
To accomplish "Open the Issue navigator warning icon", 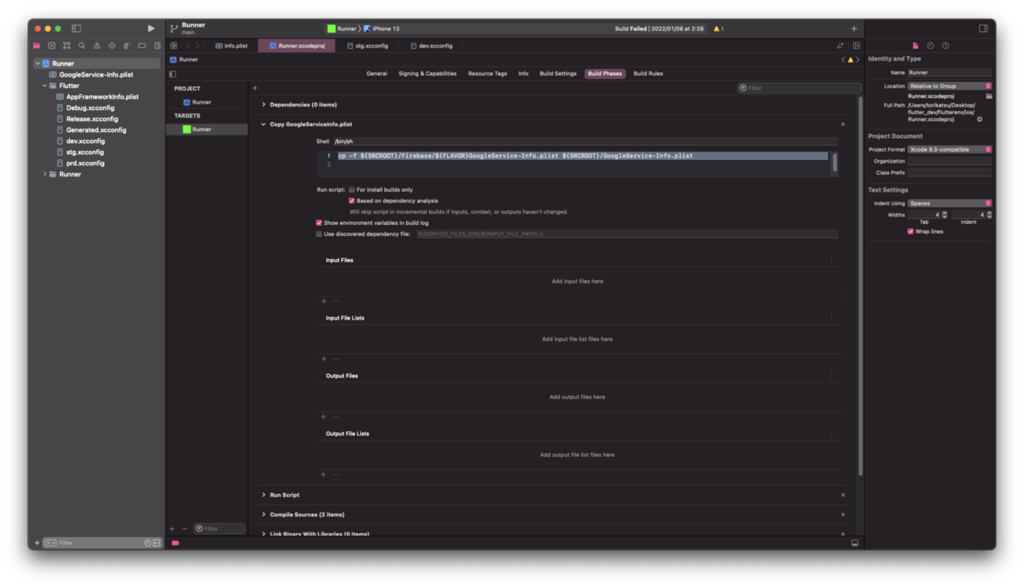I will point(96,45).
